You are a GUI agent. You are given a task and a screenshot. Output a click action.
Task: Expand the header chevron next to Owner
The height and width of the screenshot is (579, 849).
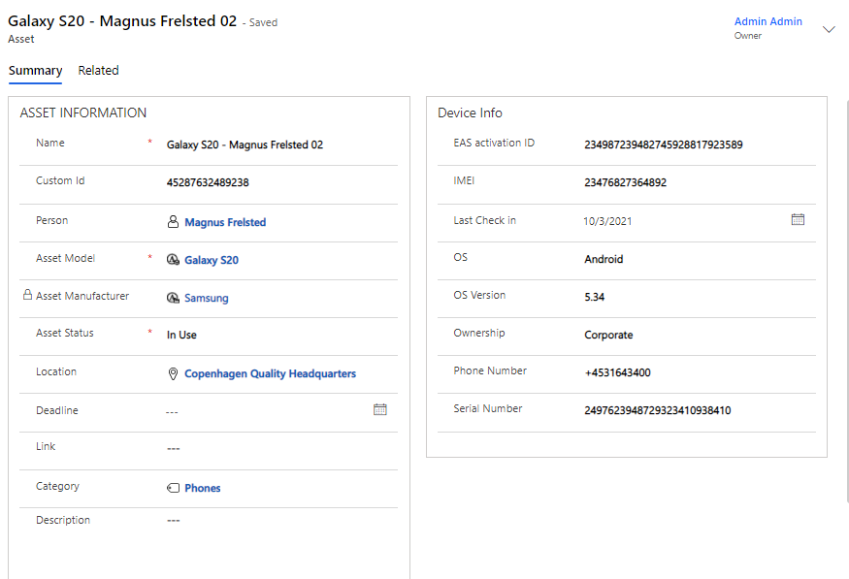click(829, 29)
